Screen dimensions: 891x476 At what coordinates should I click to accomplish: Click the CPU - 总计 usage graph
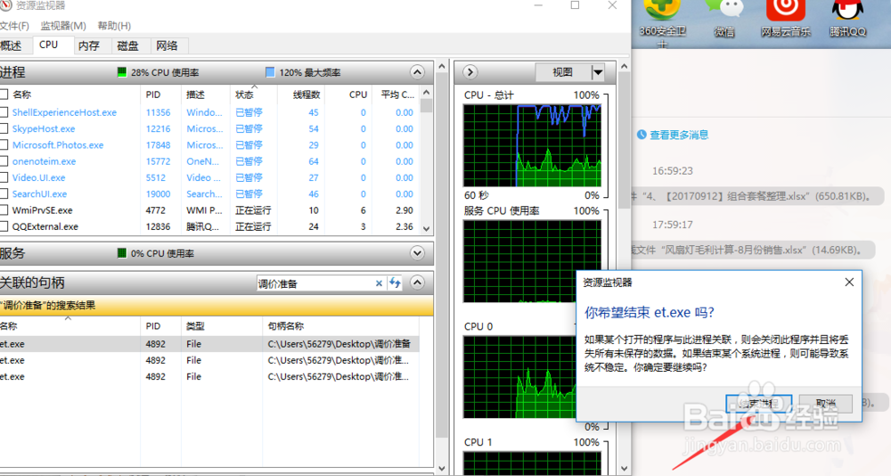coord(532,145)
